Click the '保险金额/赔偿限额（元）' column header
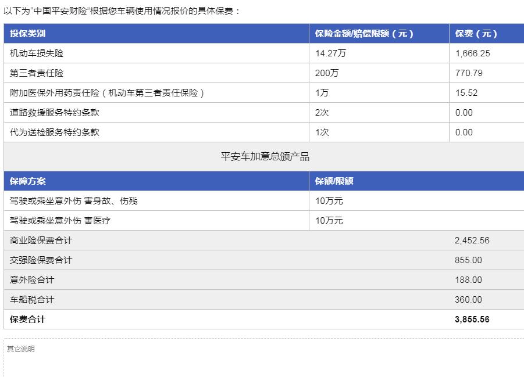 coord(364,33)
